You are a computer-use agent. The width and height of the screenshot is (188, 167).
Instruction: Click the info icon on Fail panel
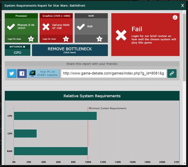point(175,18)
